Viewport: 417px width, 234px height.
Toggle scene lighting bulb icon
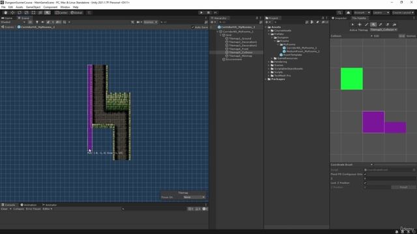click(x=37, y=22)
